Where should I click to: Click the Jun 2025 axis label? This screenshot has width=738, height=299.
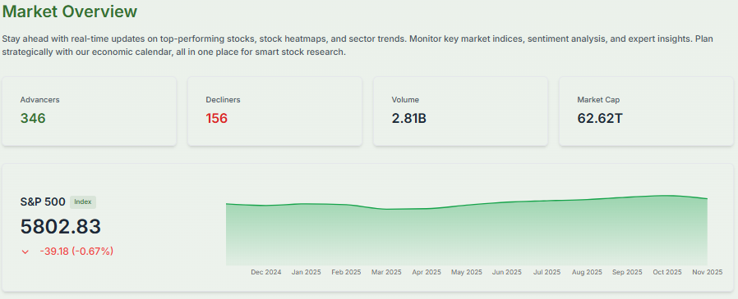click(x=507, y=272)
